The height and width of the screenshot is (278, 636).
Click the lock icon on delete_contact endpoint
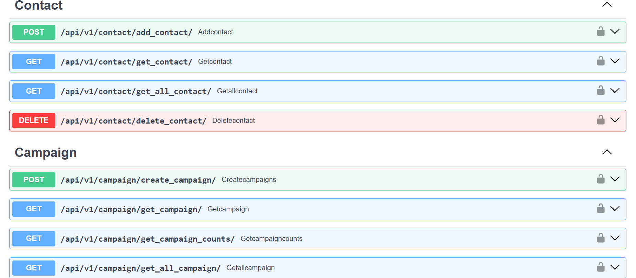pos(600,120)
